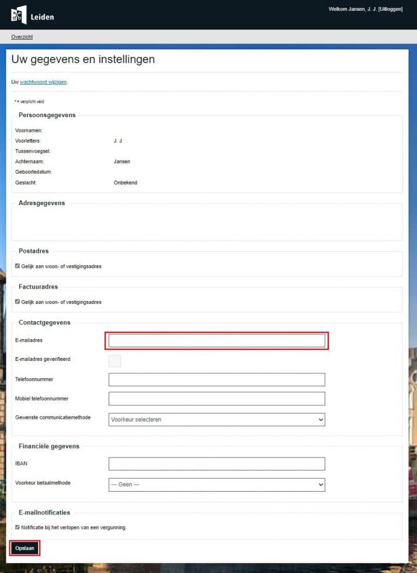This screenshot has height=573, width=417.
Task: Disable the permit expiry notification checkbox
Action: 17,527
